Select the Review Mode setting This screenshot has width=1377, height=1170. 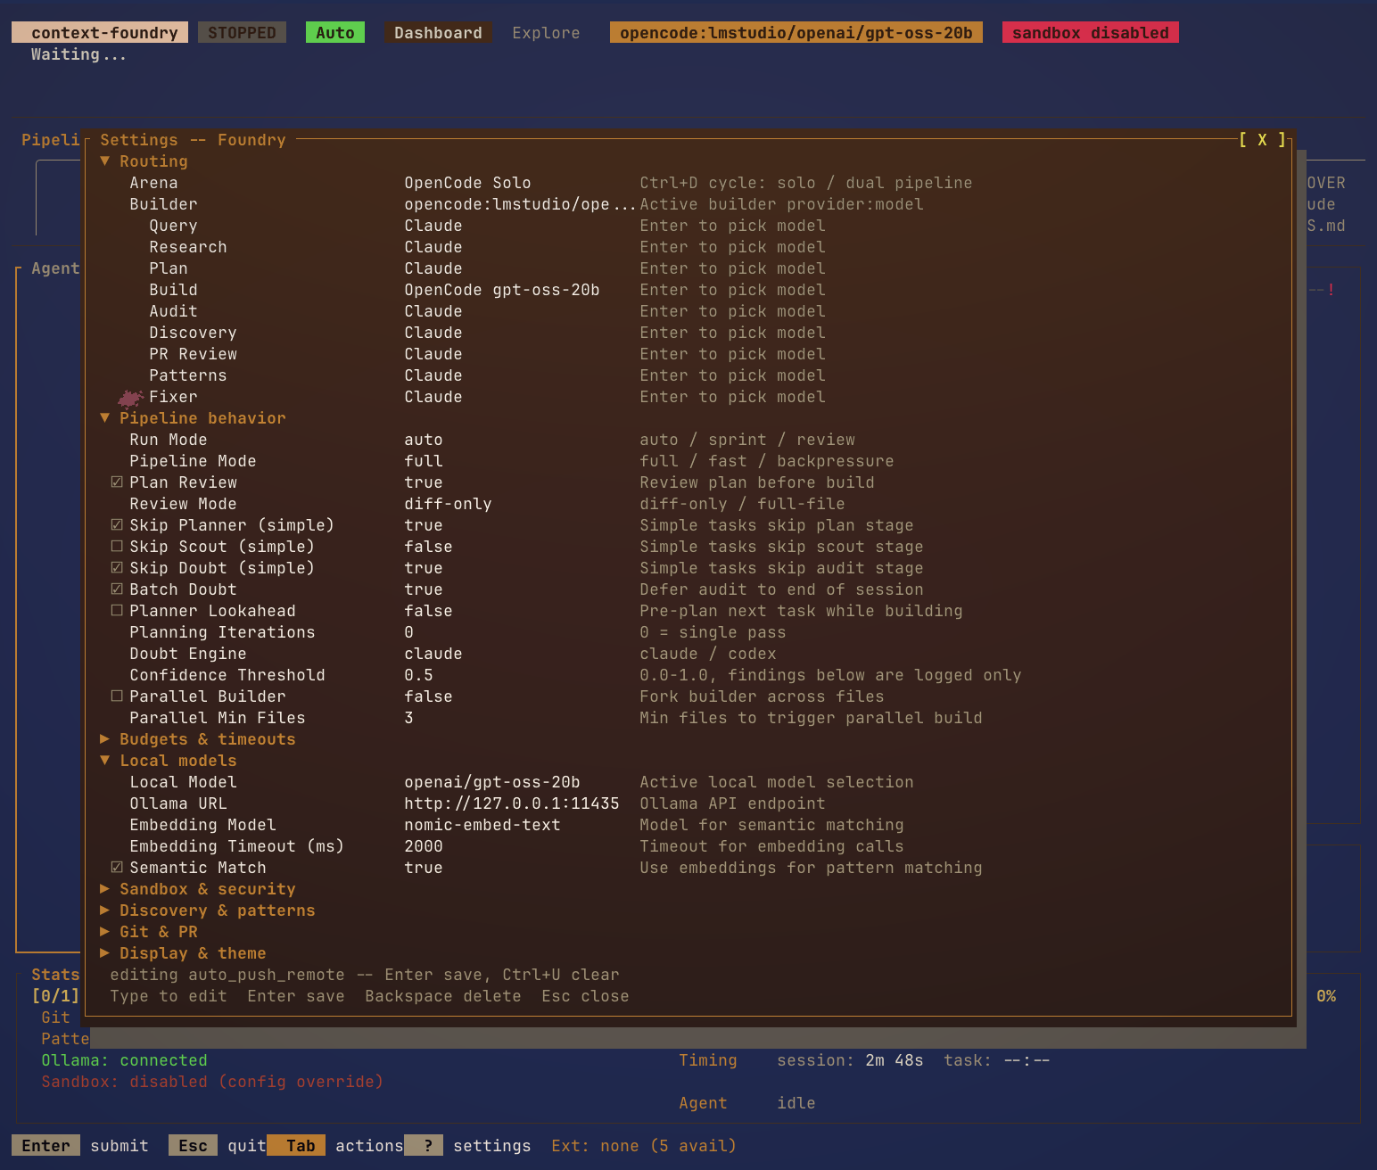(687, 504)
